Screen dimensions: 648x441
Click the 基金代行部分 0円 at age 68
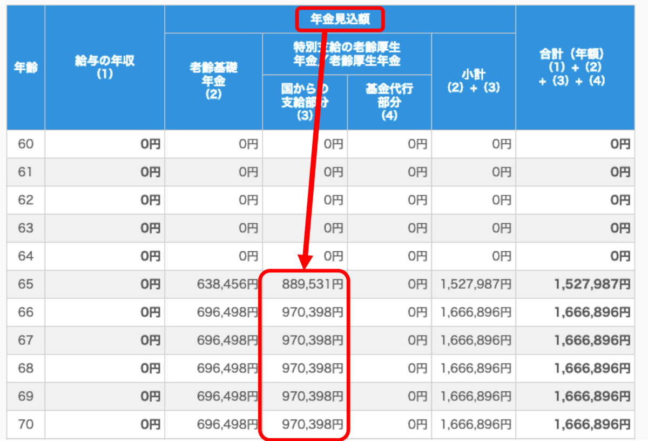click(418, 369)
